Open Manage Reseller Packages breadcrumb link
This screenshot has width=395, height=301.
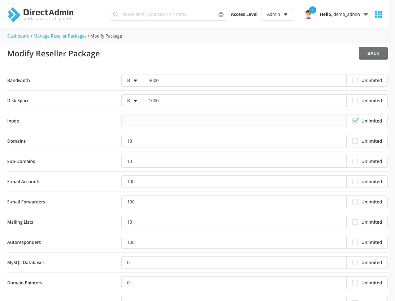(x=60, y=36)
